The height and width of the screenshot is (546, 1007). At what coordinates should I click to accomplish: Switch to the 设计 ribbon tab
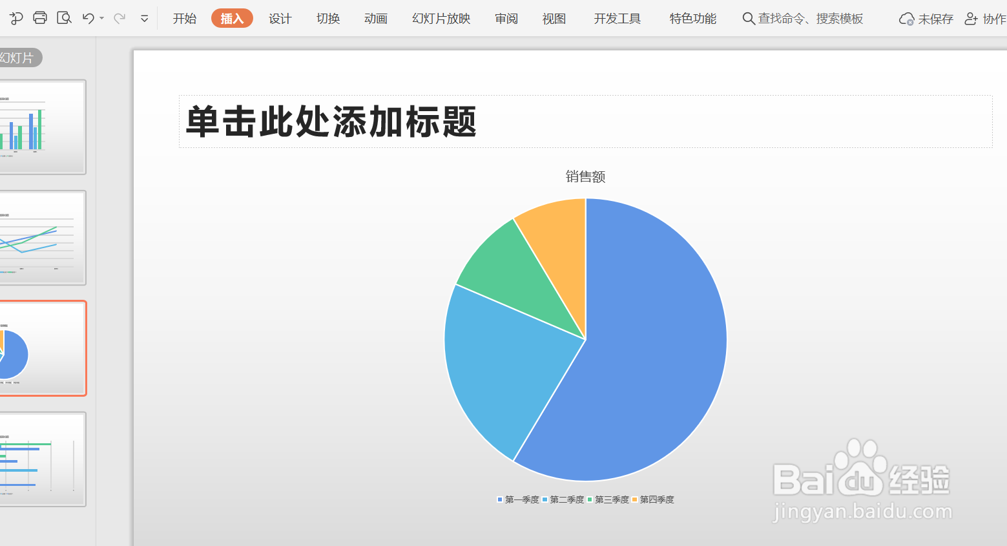pyautogui.click(x=280, y=19)
